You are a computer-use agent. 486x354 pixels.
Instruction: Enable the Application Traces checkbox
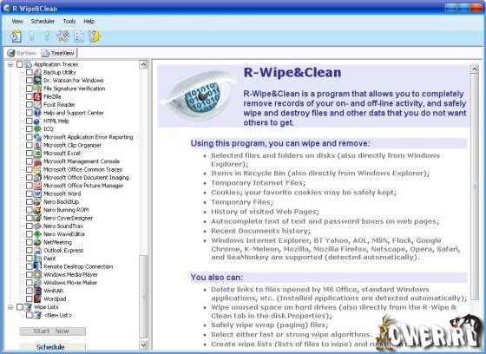19,64
